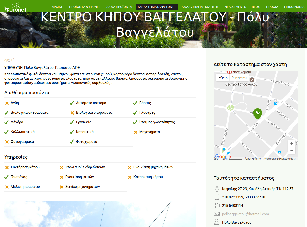Viewport: 307px width, 227px height.
Task: Click the Google logo on map
Action: [223, 157]
